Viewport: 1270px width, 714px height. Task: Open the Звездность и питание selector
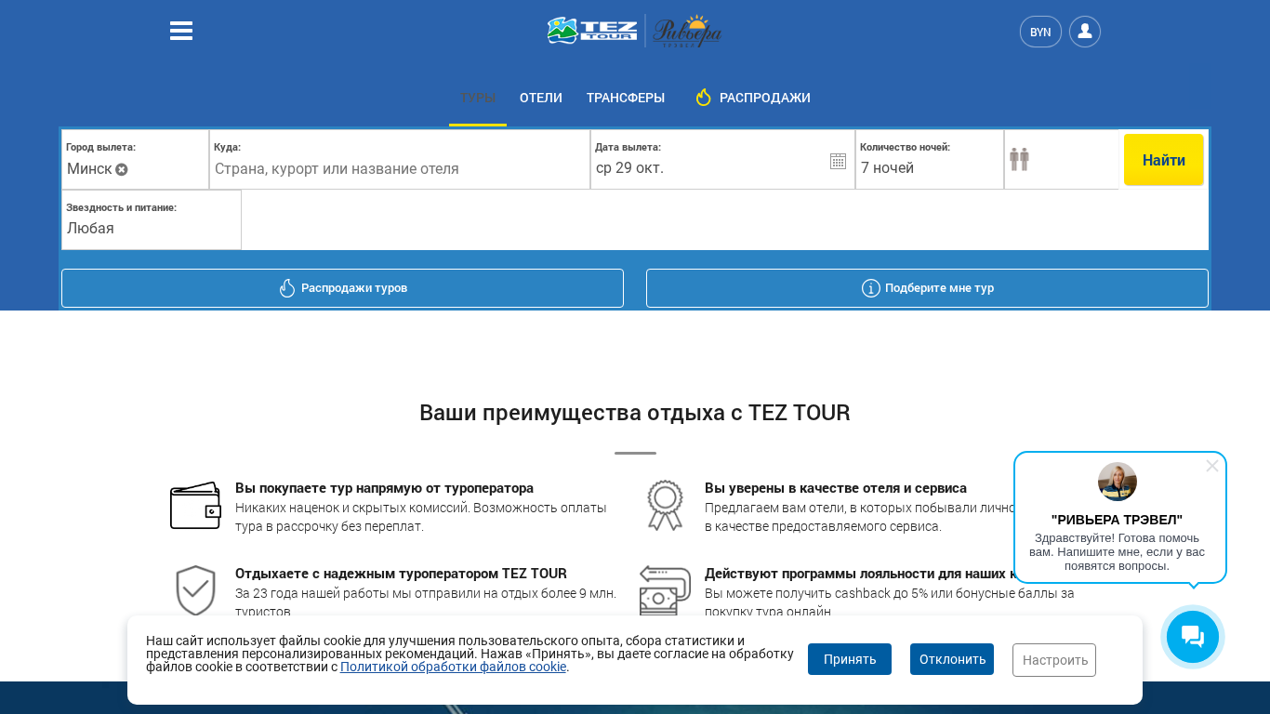pyautogui.click(x=152, y=220)
